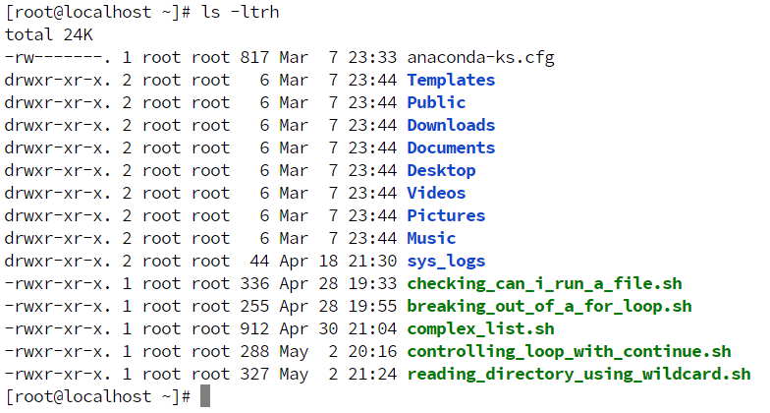Click the Music directory entry
The height and width of the screenshot is (413, 770).
coord(432,238)
